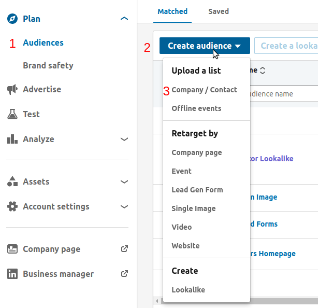The width and height of the screenshot is (318, 308).
Task: Click the Business manager LinkedIn icon
Action: pyautogui.click(x=12, y=274)
